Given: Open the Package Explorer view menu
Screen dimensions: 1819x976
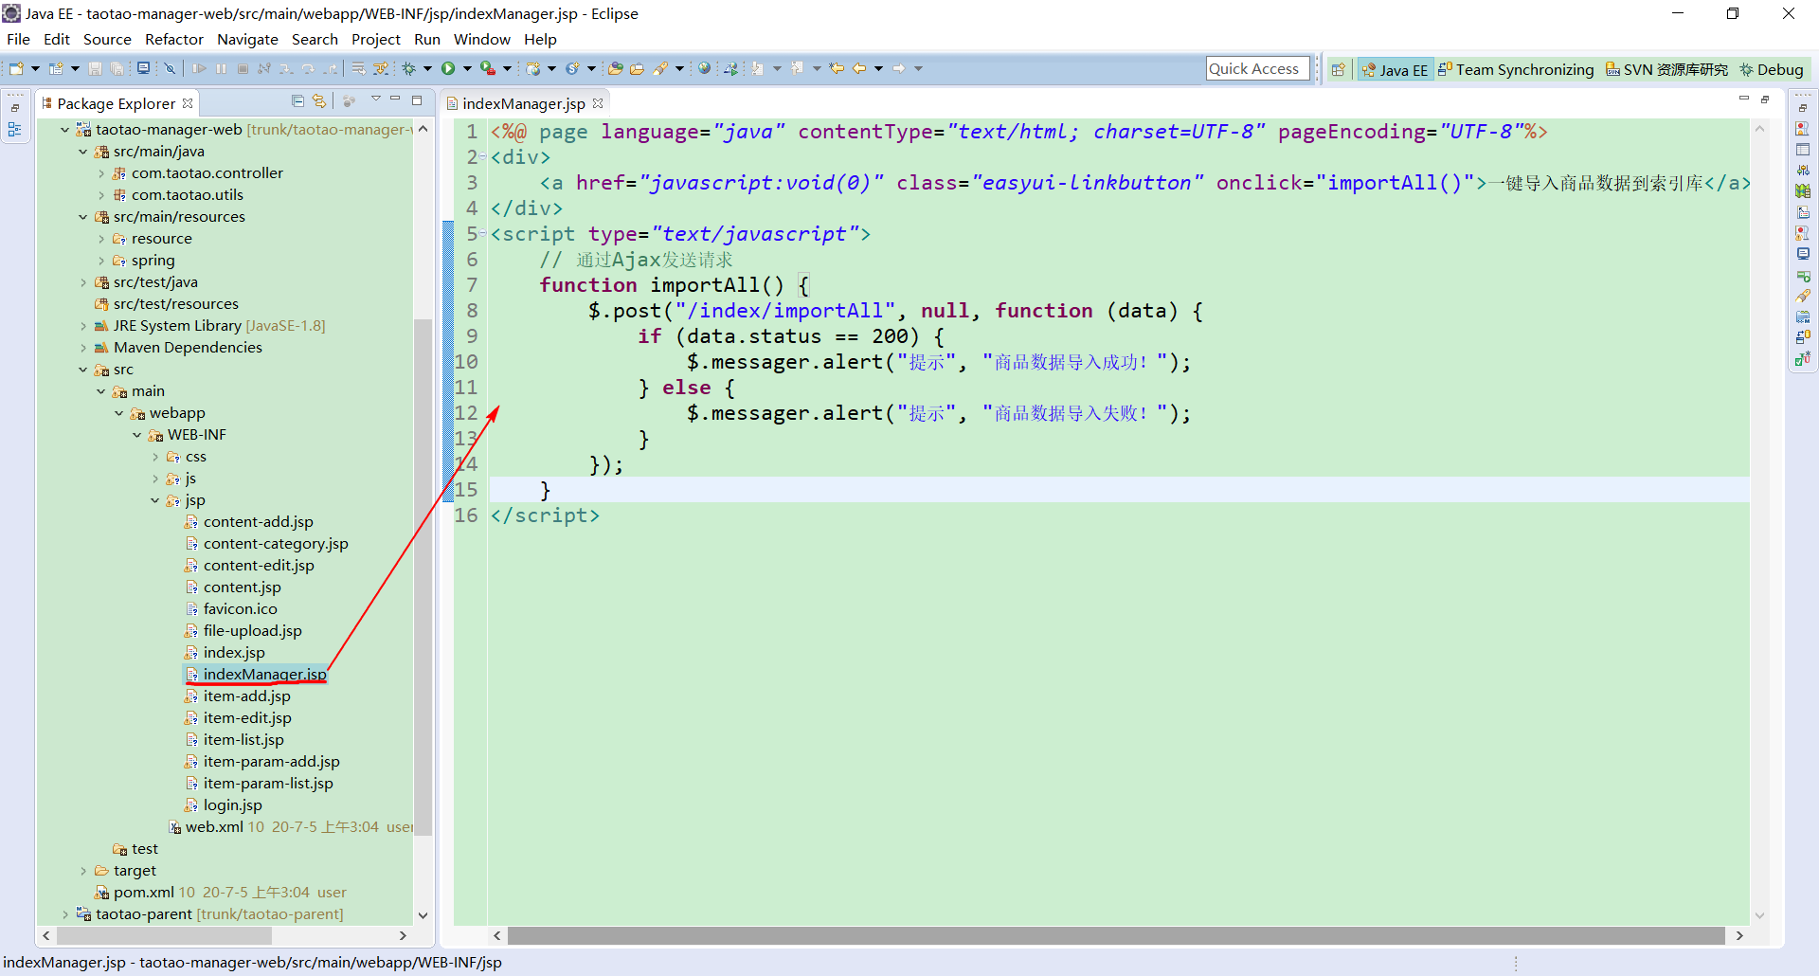Looking at the screenshot, I should 375,99.
